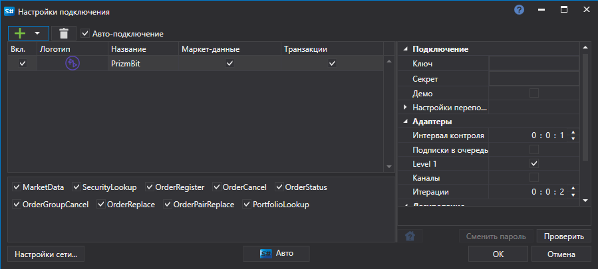Toggle the OrderCancel checkbox

(217, 187)
